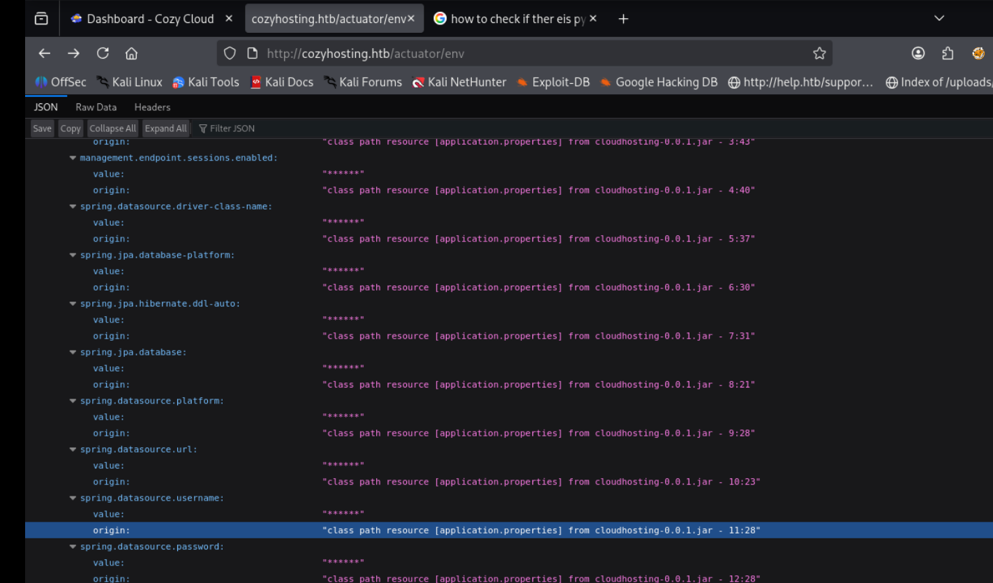Click the forward navigation arrow

(73, 54)
